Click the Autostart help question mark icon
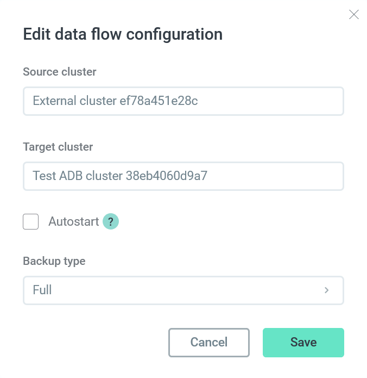This screenshot has height=378, width=367. [x=111, y=222]
